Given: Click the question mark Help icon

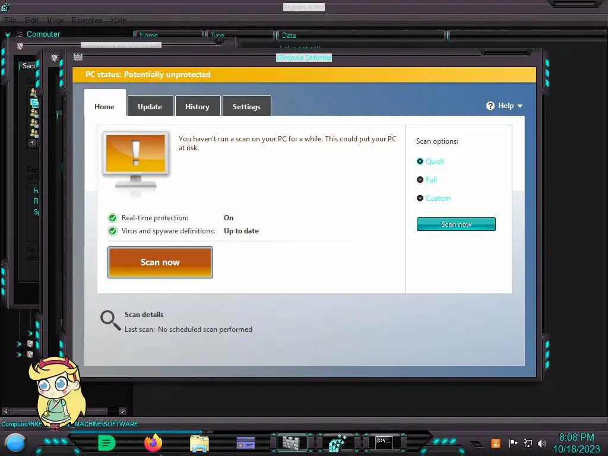Looking at the screenshot, I should (x=490, y=106).
